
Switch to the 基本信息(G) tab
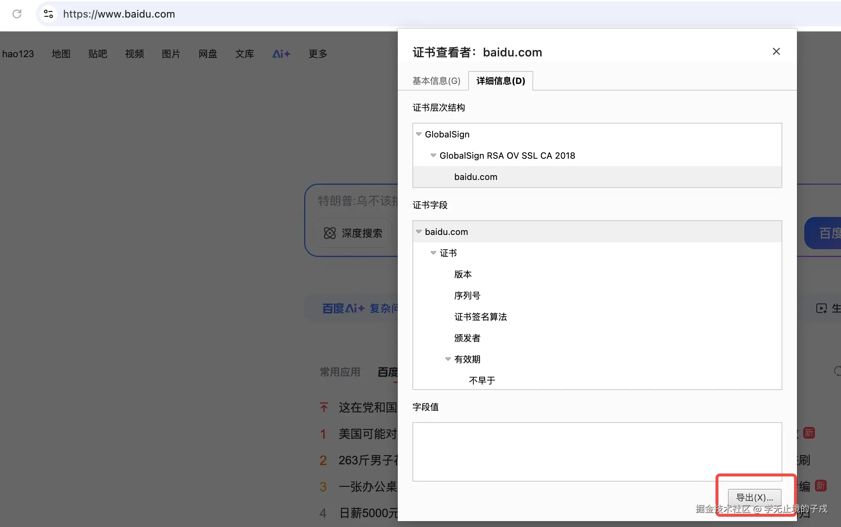(436, 81)
